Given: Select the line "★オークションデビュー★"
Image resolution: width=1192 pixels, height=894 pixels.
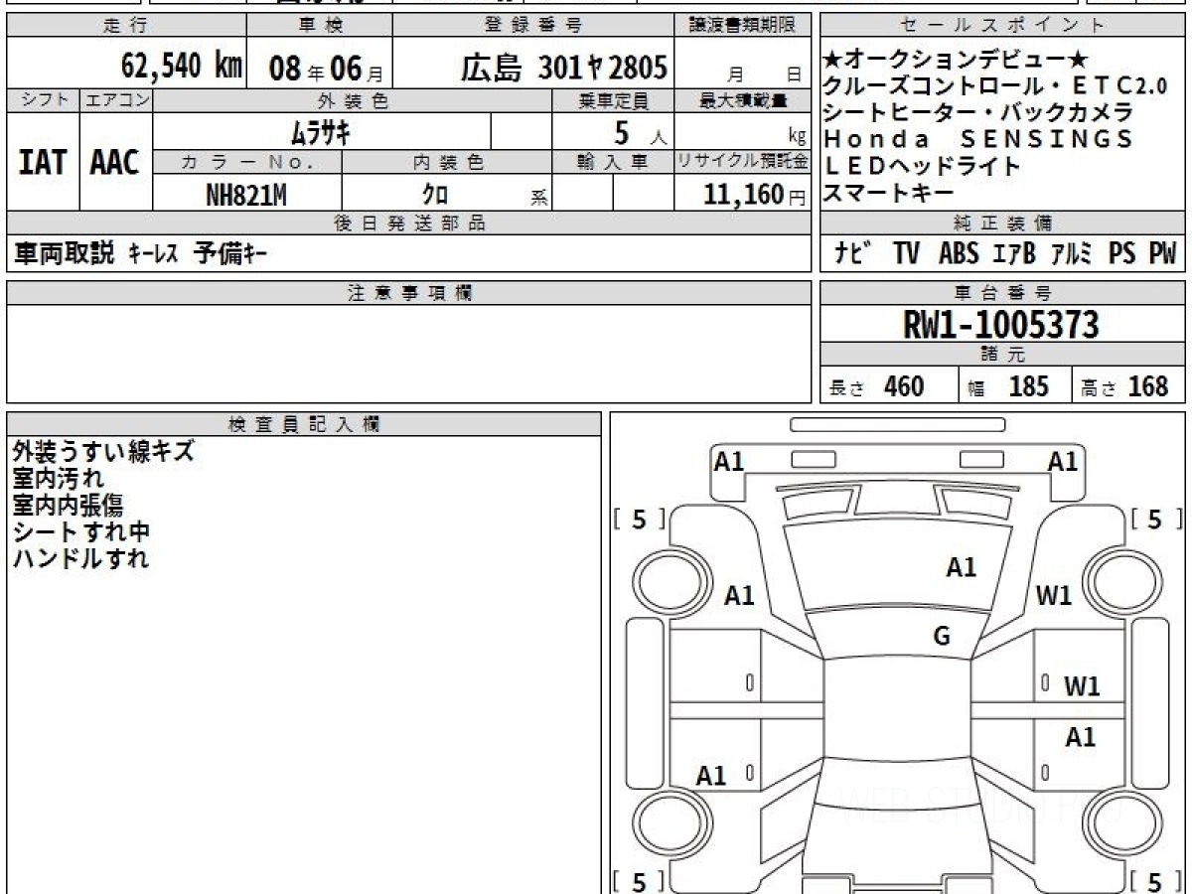Looking at the screenshot, I should click(x=957, y=59).
